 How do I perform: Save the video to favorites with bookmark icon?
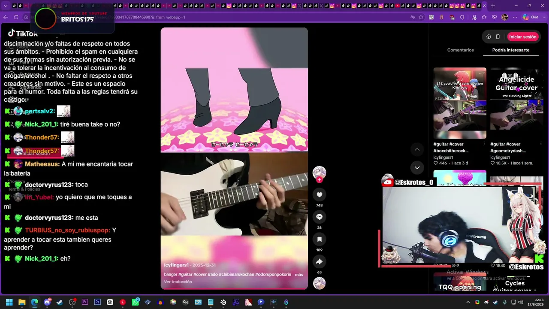pyautogui.click(x=319, y=239)
